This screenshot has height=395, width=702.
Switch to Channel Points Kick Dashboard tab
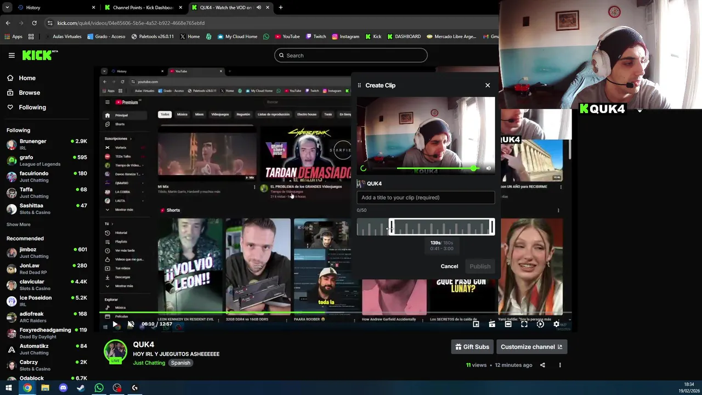[144, 8]
